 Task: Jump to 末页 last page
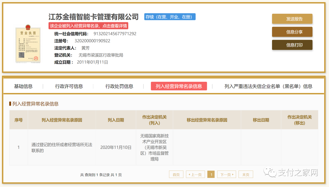tap(246, 174)
